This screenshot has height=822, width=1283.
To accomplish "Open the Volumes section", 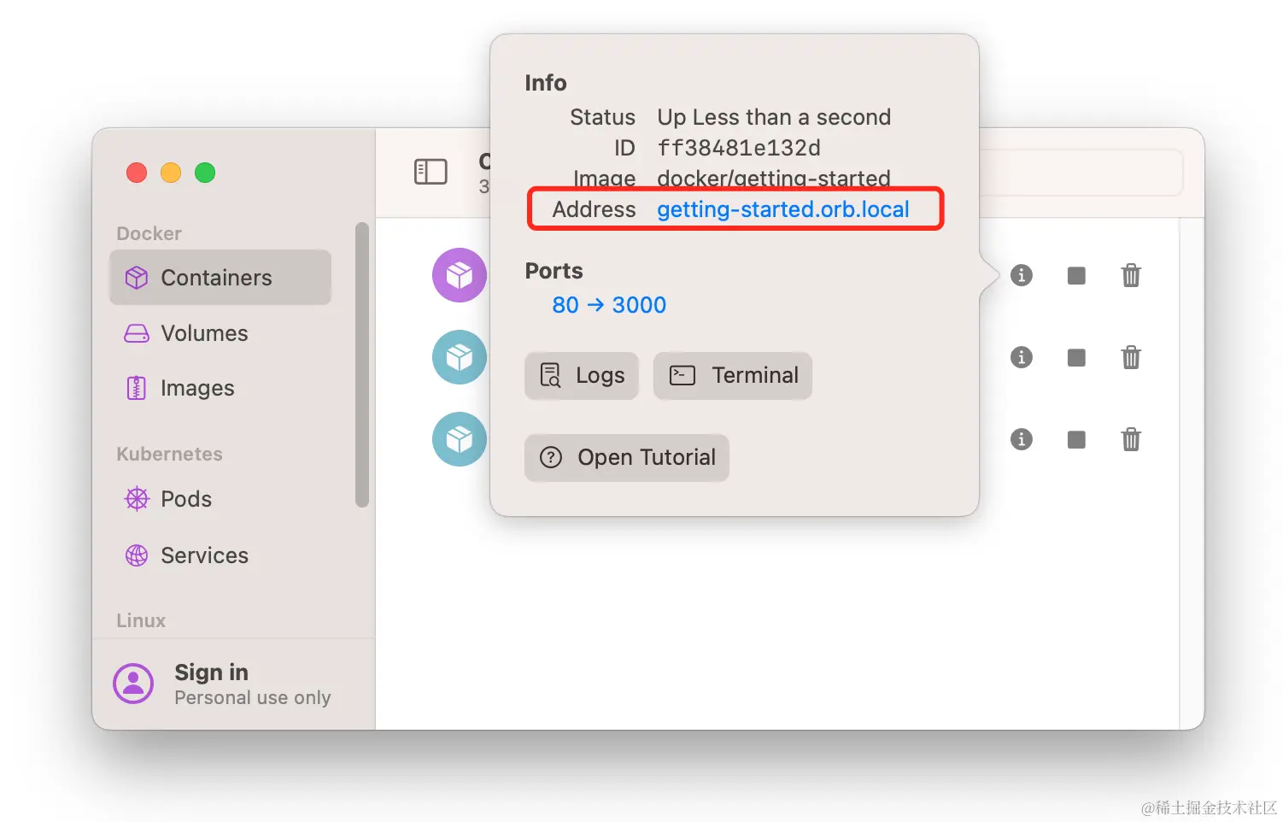I will click(203, 333).
